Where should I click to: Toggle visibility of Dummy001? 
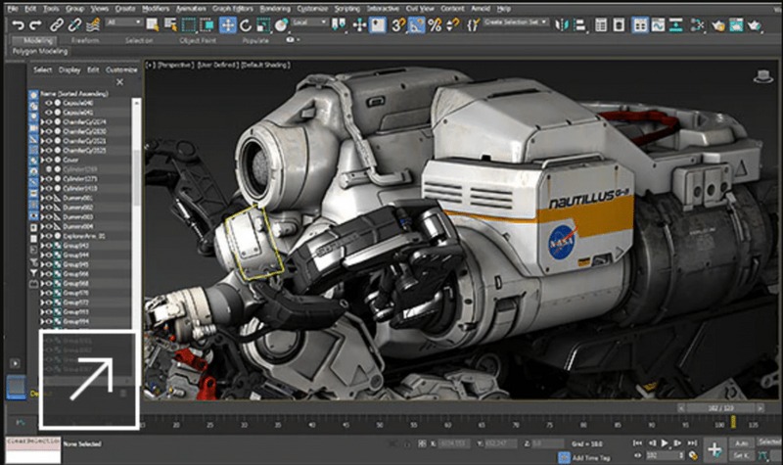pos(48,198)
